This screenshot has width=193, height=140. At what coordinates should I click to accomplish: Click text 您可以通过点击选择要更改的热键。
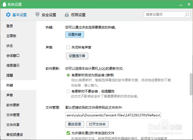point(91,27)
